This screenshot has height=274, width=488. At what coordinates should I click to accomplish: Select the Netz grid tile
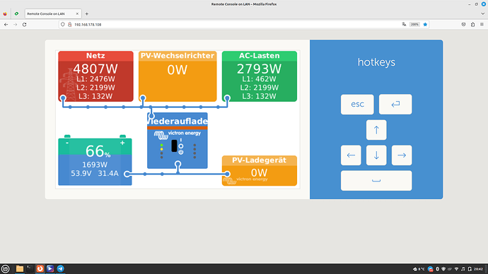[95, 76]
